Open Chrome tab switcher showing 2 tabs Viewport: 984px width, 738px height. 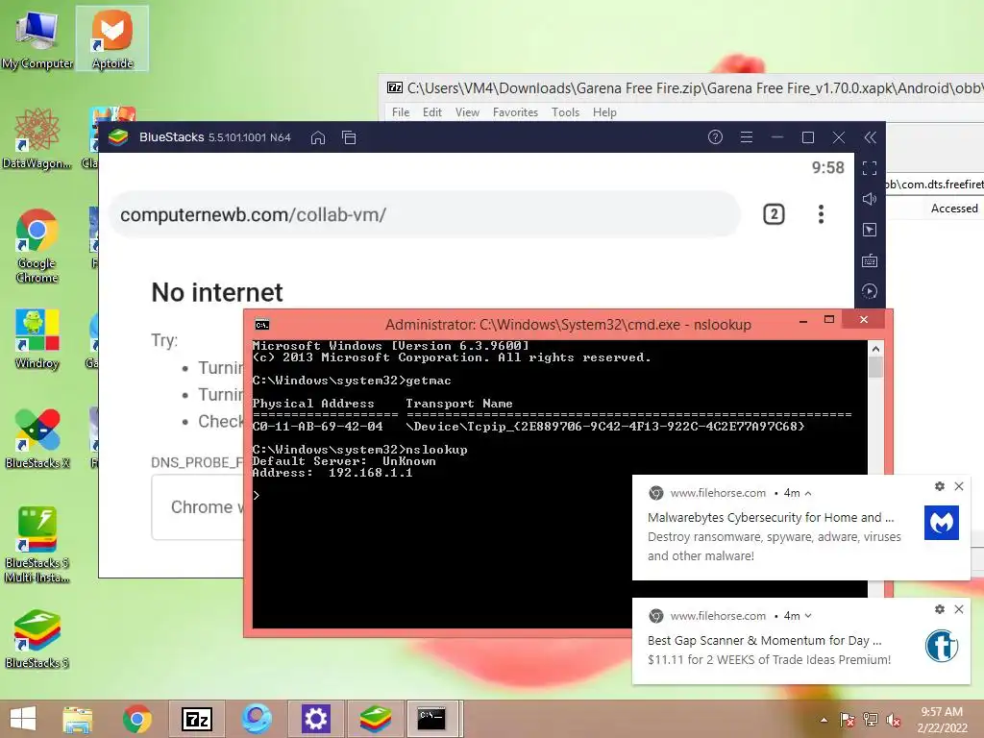[774, 214]
